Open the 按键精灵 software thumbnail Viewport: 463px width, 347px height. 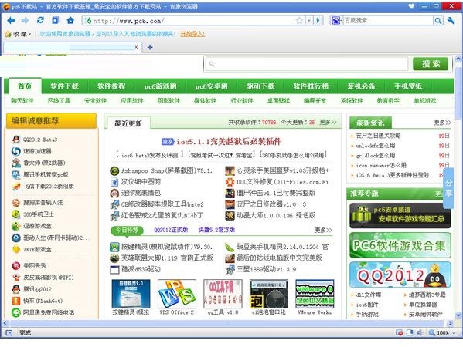click(x=131, y=294)
